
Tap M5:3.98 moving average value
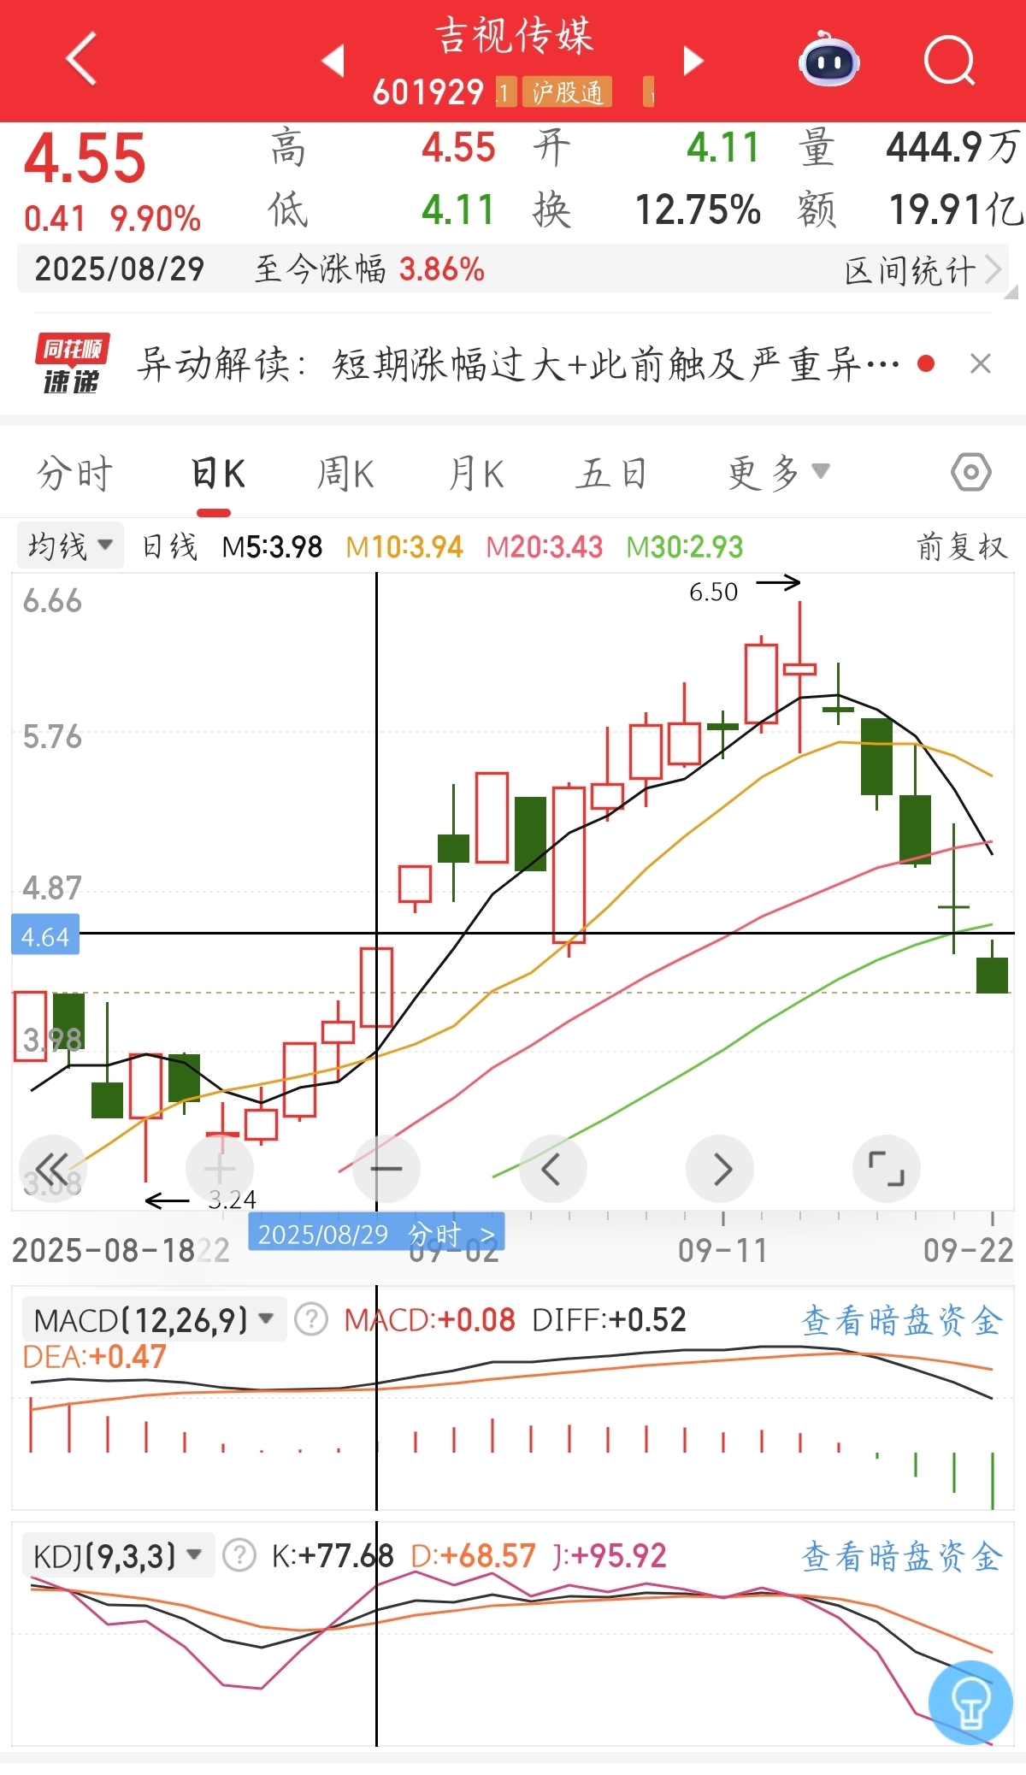coord(272,546)
